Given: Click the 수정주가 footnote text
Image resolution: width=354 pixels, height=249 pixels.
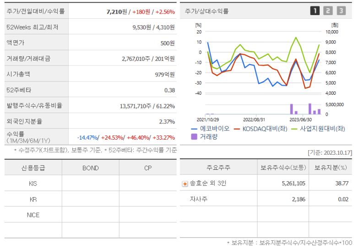Looking at the screenshot, I should (x=96, y=150).
